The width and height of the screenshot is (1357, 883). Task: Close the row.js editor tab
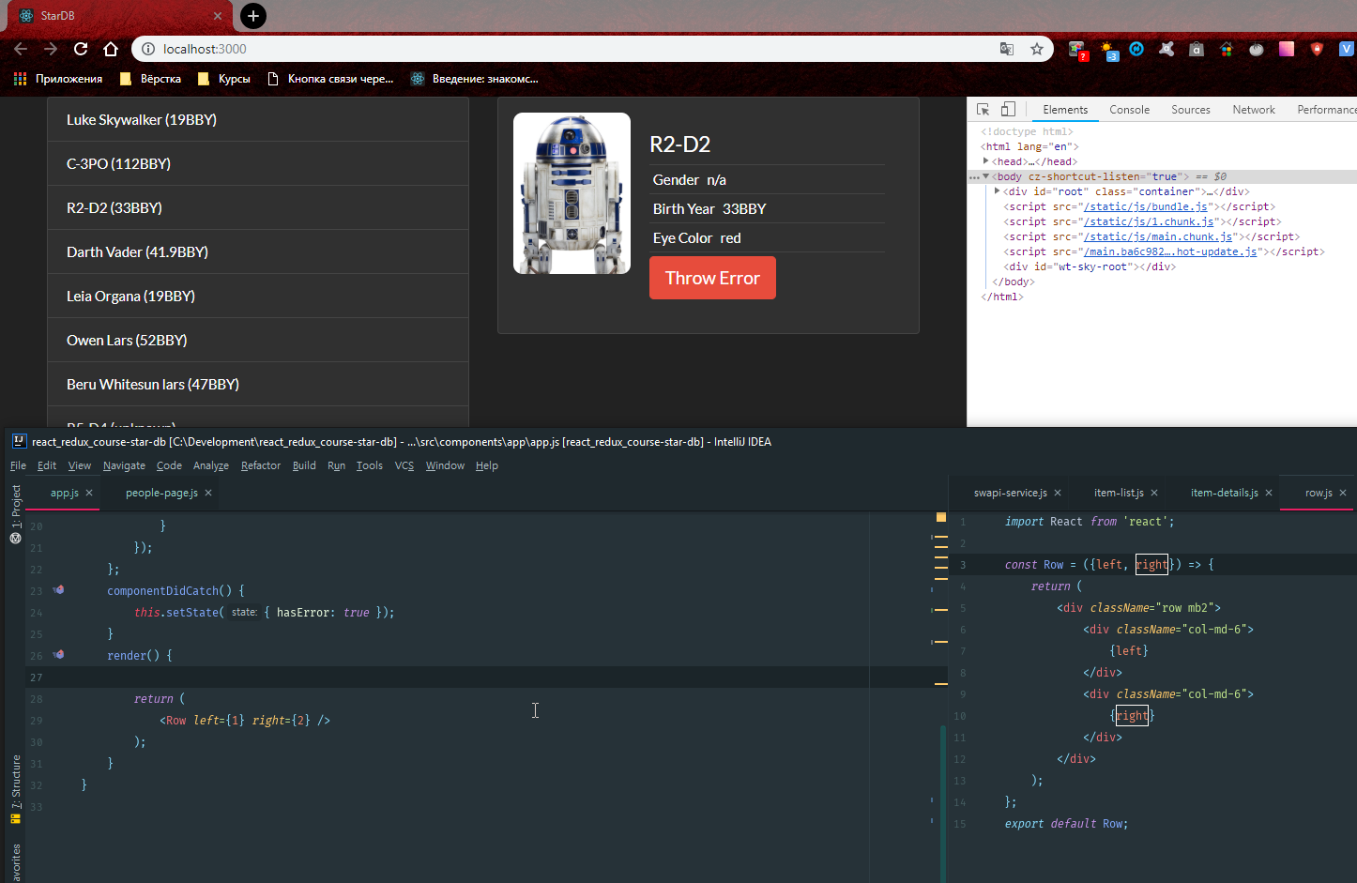point(1342,493)
